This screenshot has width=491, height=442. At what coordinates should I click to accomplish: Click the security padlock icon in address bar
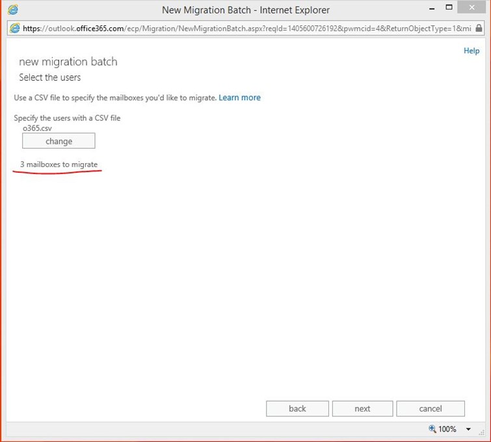pos(479,28)
